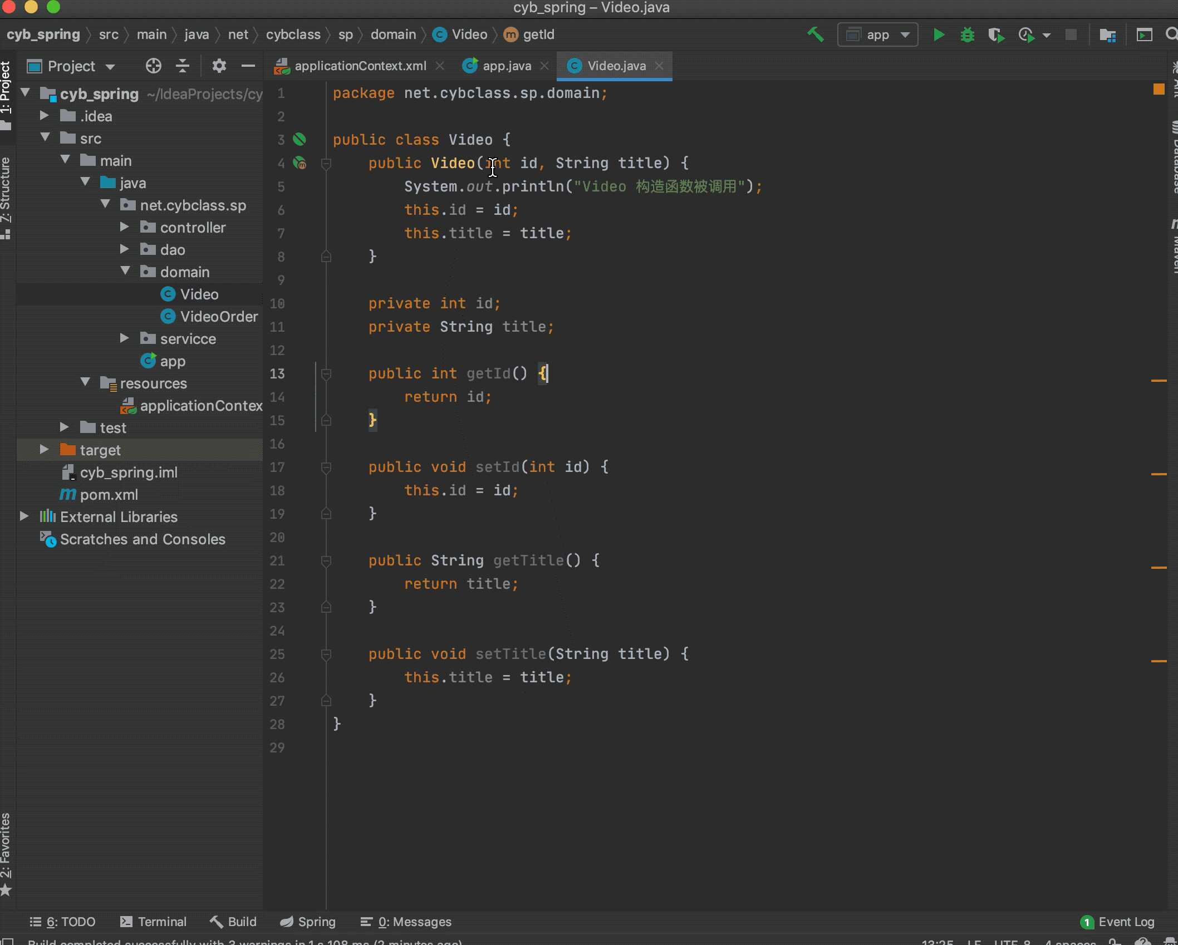Switch to applicationContext.xml tab

tap(360, 66)
